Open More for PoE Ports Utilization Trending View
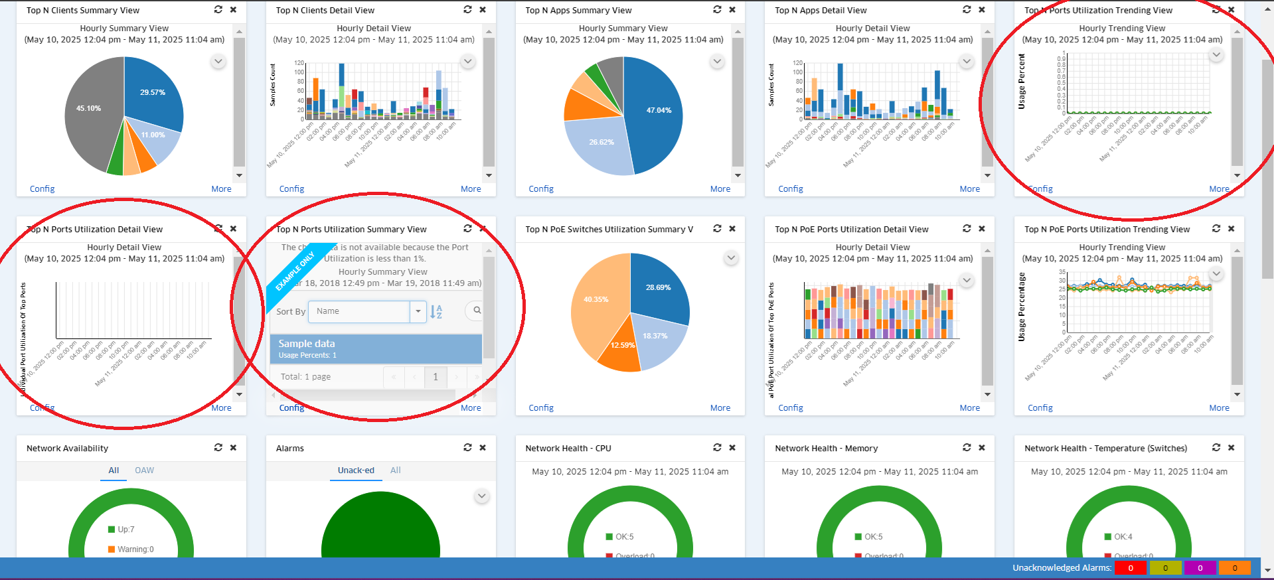Viewport: 1274px width, 580px height. pos(1219,408)
